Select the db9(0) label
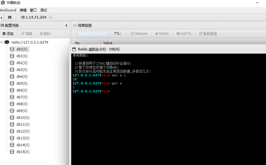266x165 pixels. 22,111
